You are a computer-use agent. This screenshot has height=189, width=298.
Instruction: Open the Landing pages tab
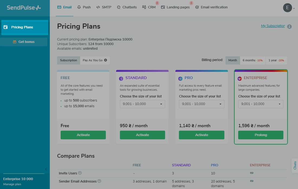pyautogui.click(x=175, y=7)
